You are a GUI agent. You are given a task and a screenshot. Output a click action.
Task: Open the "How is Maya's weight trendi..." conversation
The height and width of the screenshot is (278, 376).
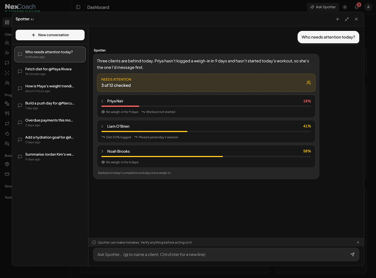tap(50, 89)
